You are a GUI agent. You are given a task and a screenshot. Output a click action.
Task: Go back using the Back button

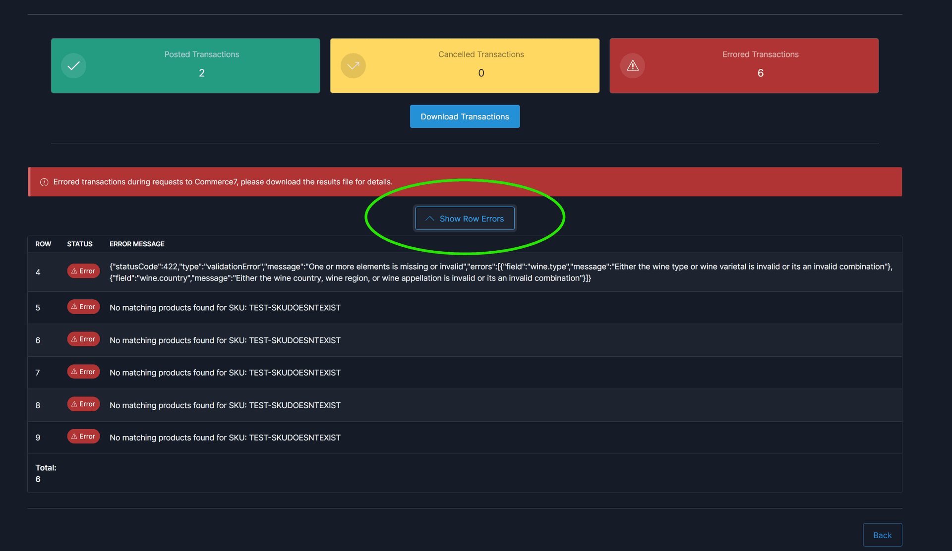pyautogui.click(x=882, y=535)
